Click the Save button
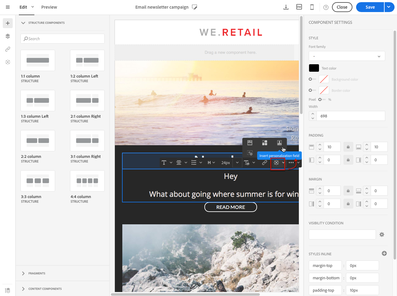This screenshot has height=296, width=397. 370,7
